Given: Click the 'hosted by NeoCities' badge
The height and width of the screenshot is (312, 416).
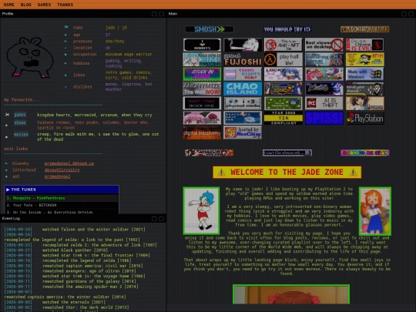Looking at the screenshot, I should coord(243,133).
